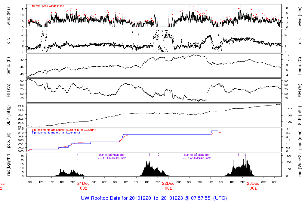Click the '10 min. peak winds in red' note
The width and height of the screenshot is (308, 210).
tap(48, 6)
